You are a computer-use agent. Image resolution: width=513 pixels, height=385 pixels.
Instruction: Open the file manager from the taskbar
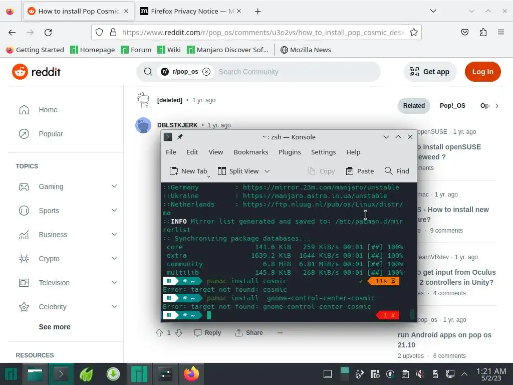(x=35, y=374)
